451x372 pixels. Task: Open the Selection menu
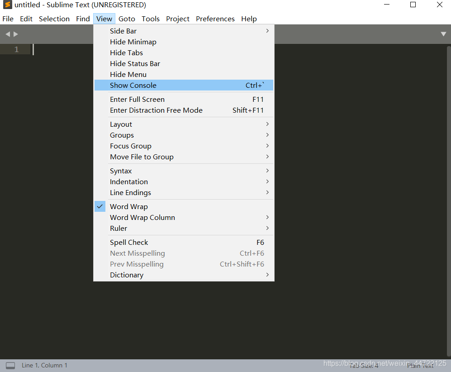point(54,19)
